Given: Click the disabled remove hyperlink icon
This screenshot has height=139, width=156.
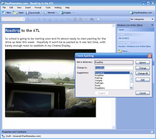Looking at the screenshot, I should [x=80, y=19].
